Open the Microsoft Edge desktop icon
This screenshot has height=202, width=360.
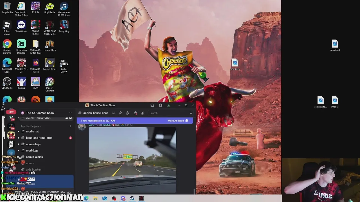(x=7, y=66)
